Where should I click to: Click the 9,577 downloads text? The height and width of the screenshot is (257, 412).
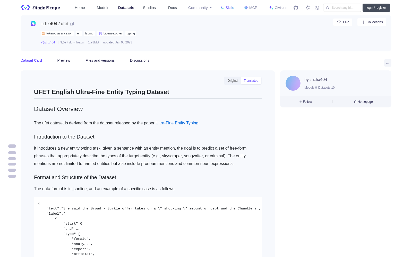(72, 42)
